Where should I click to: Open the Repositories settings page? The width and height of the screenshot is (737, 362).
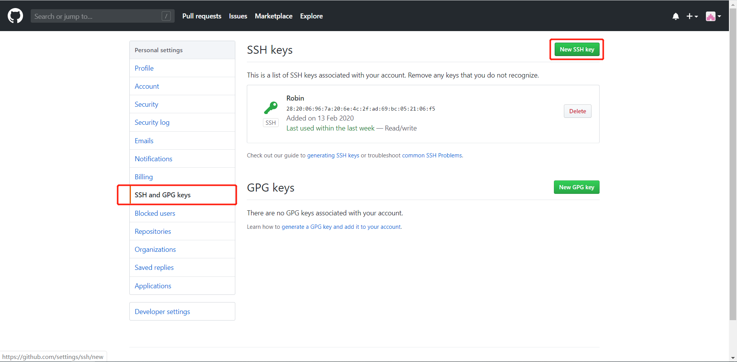[182, 231]
